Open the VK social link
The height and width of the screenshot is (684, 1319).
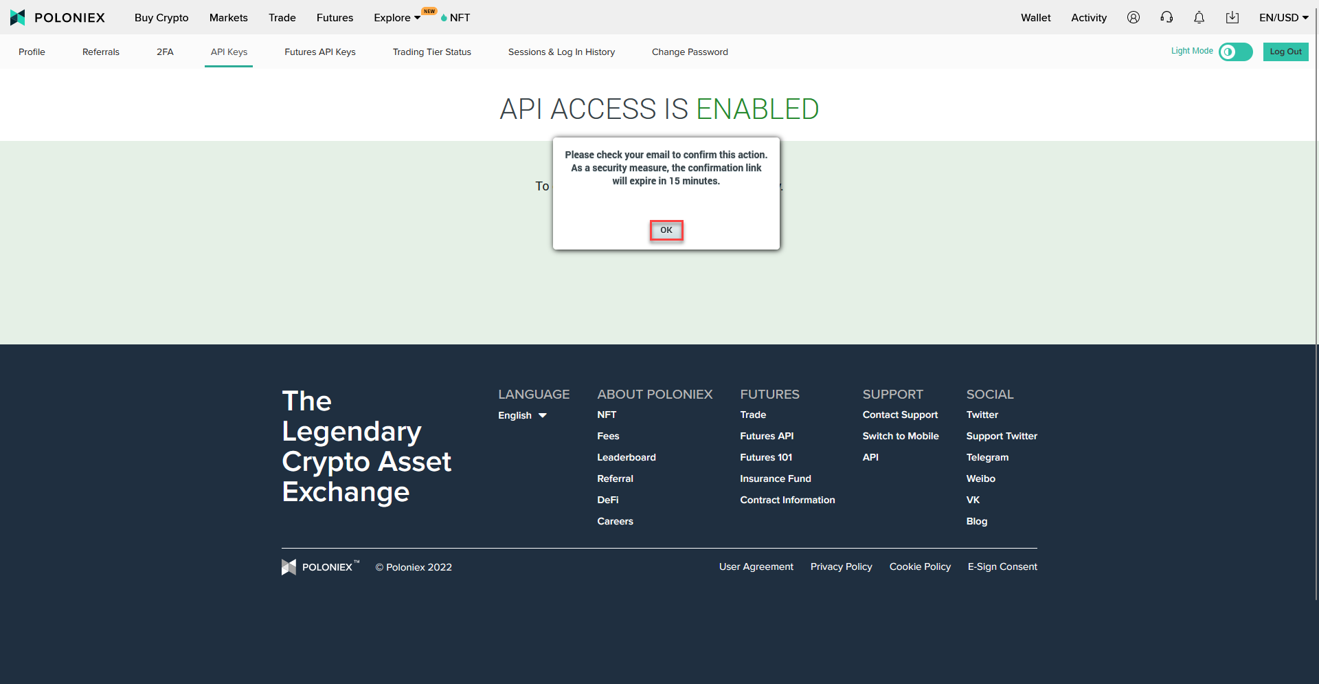point(973,500)
